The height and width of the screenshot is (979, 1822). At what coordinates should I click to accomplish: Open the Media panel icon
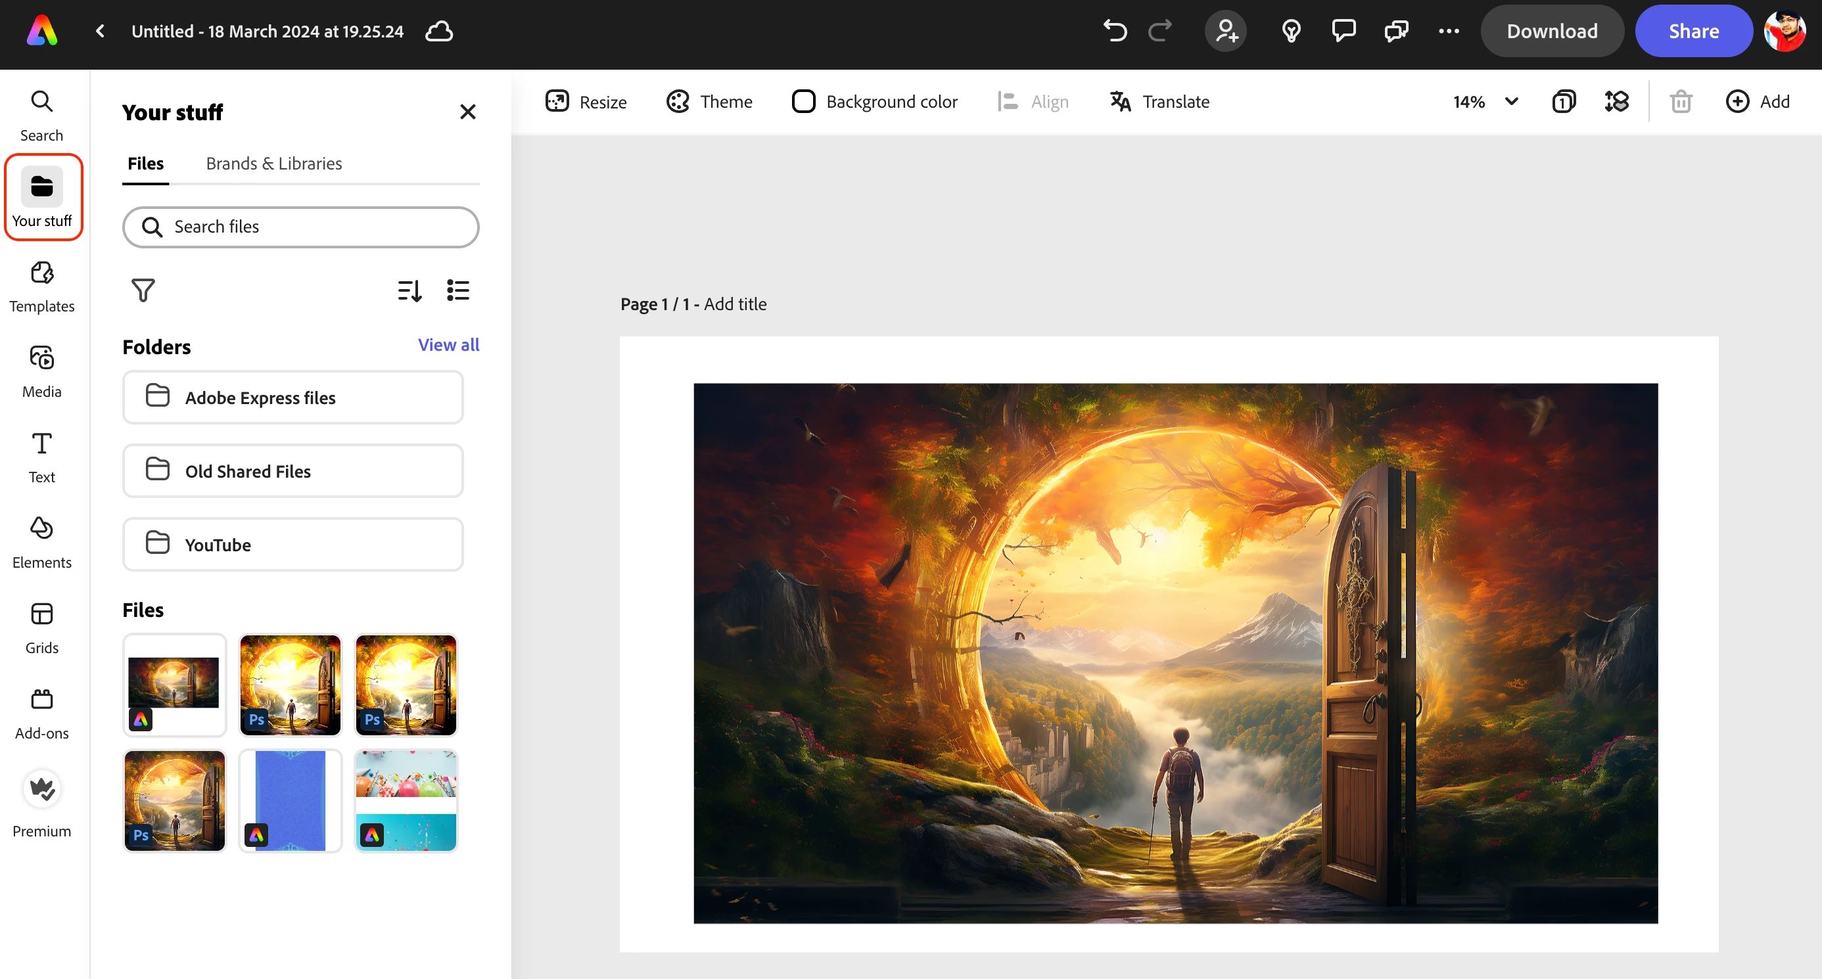(41, 371)
